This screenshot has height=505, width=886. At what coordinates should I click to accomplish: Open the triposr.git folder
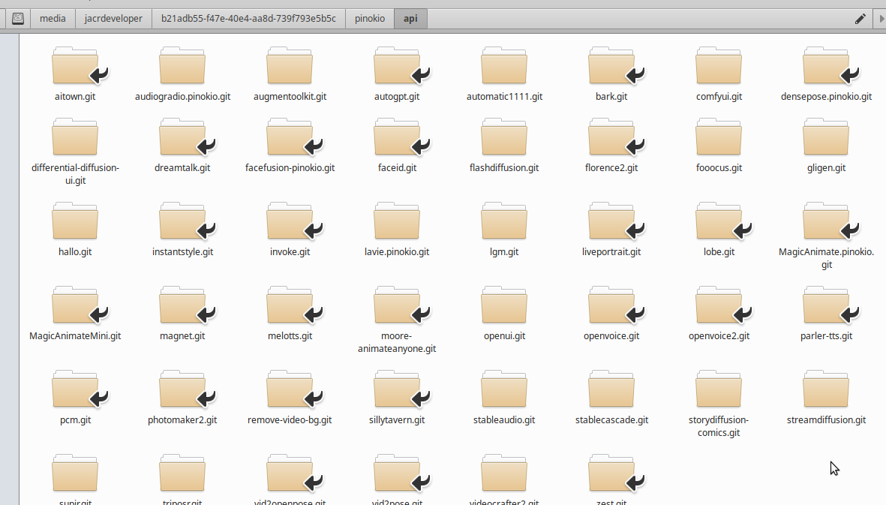(x=182, y=474)
